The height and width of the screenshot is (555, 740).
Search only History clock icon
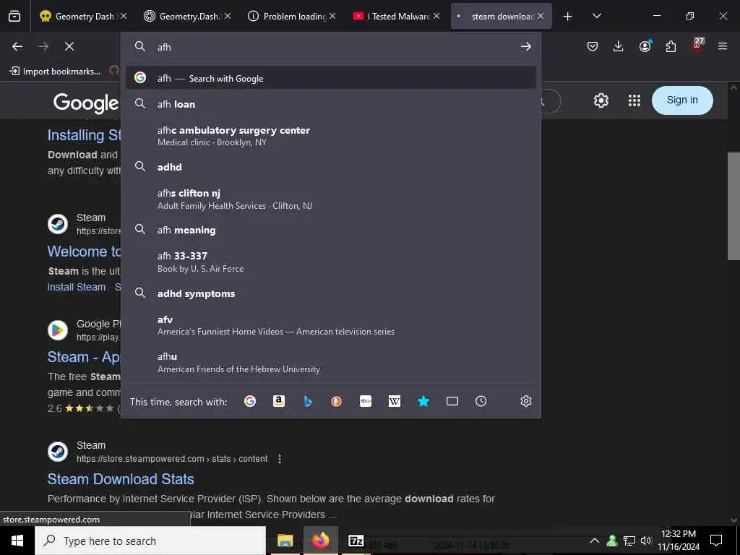481,401
